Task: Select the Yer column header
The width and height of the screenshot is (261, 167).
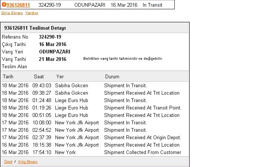Action: tap(60, 76)
